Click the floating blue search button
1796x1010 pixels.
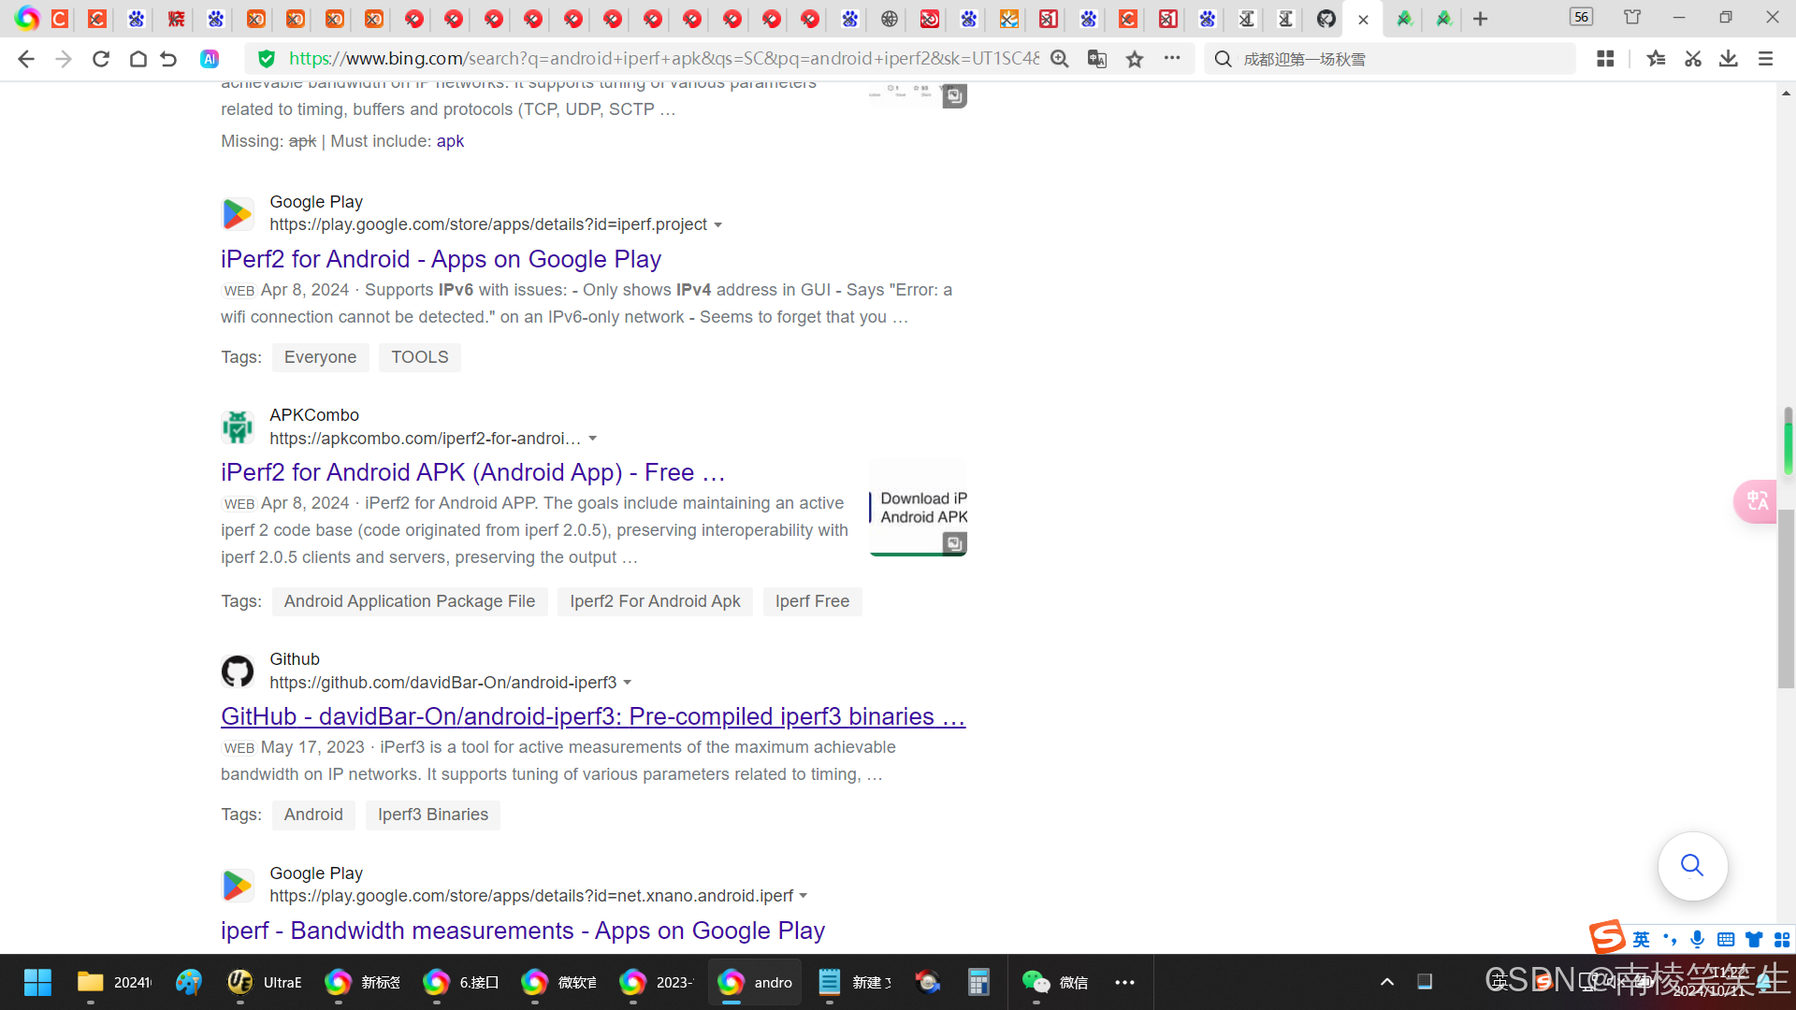pos(1692,865)
